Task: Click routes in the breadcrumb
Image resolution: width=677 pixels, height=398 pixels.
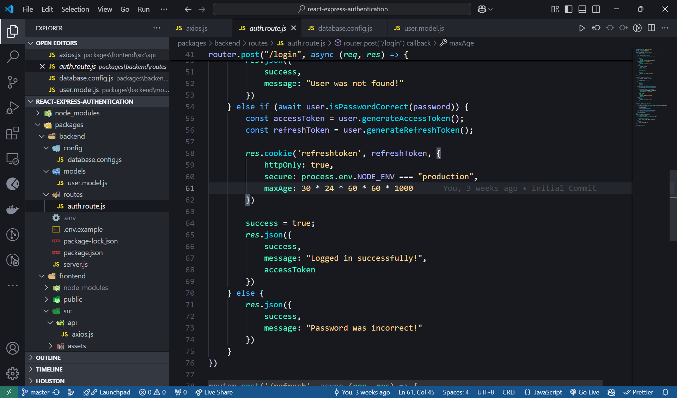Action: 258,43
